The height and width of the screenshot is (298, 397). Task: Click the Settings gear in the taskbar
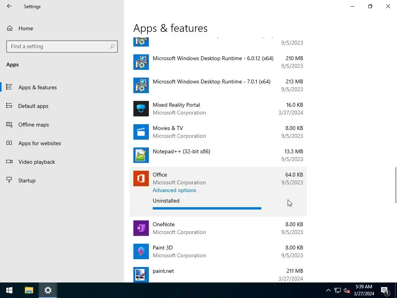tap(48, 290)
